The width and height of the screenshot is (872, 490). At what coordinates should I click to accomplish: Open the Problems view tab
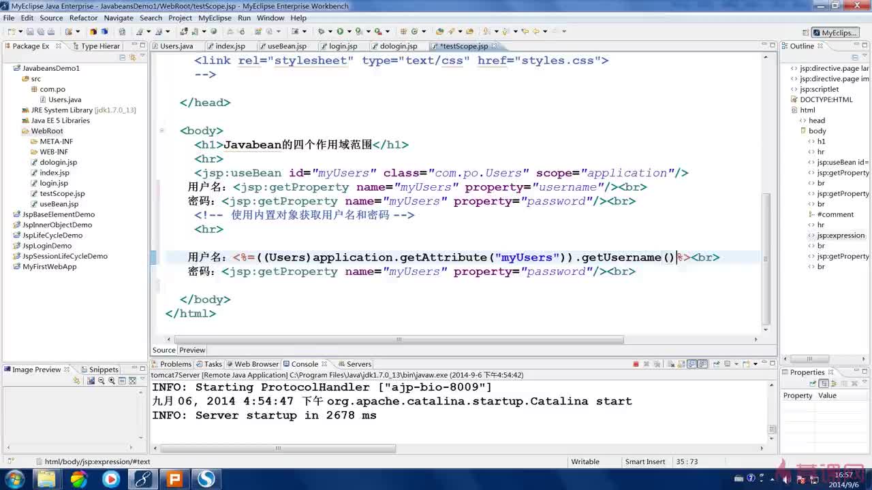(171, 364)
